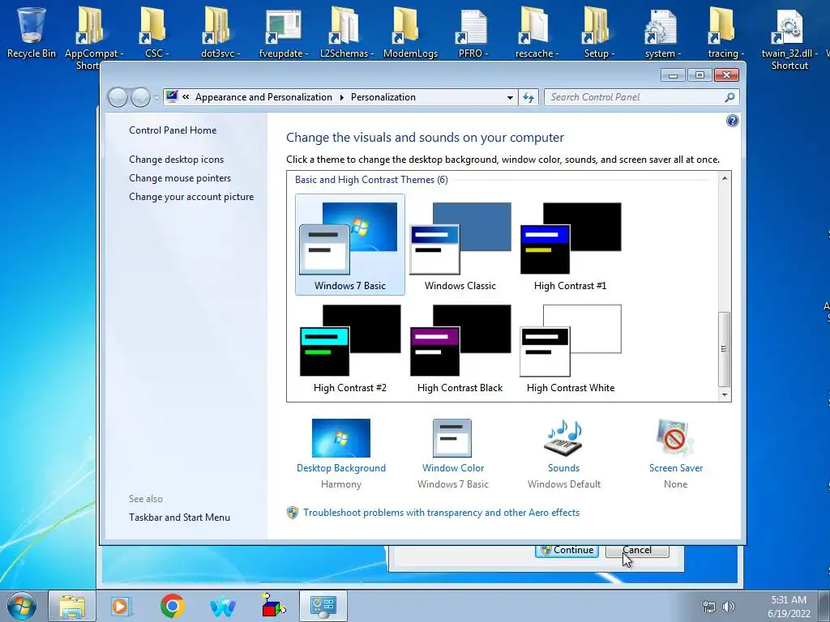Apply the High Contrast Black theme

click(x=460, y=347)
